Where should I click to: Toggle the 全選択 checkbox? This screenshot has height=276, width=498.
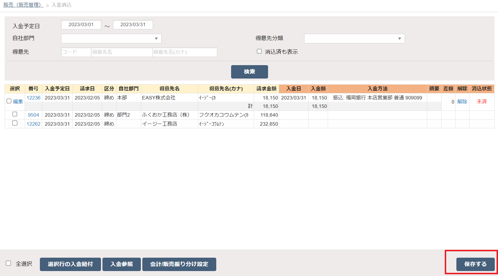[x=9, y=263]
